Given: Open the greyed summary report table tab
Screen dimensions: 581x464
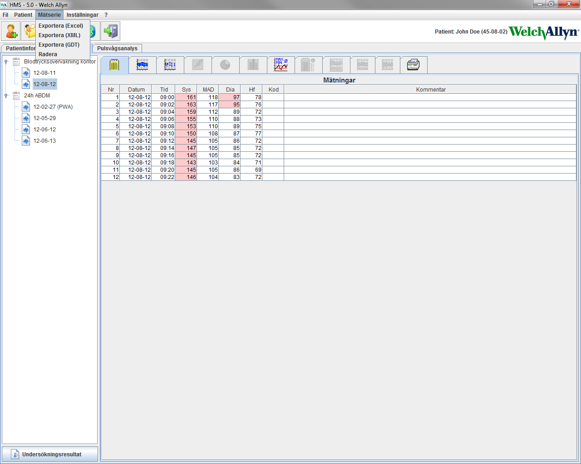Looking at the screenshot, I should pyautogui.click(x=309, y=65).
